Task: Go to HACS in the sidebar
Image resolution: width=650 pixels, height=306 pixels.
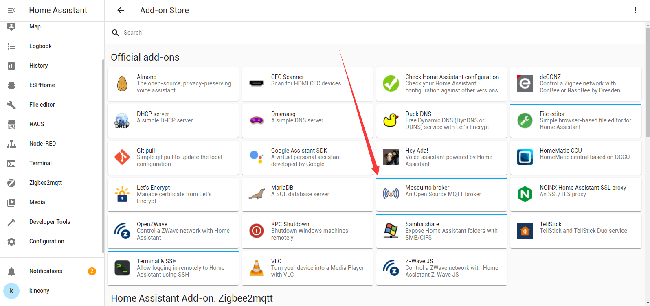Action: [x=37, y=124]
